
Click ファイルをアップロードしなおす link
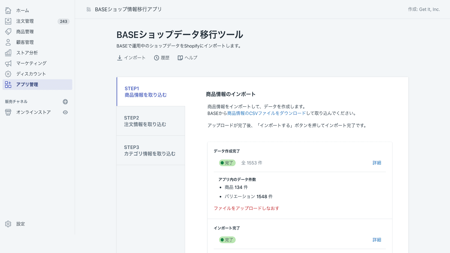(x=246, y=208)
